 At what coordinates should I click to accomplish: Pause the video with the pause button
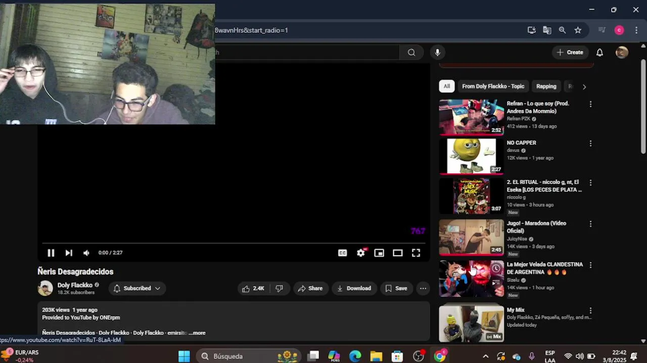tap(51, 253)
